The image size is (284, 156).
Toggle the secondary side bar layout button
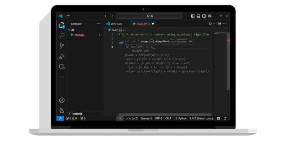pos(204,16)
